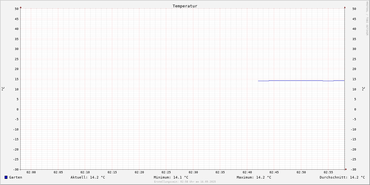Click the red arrow atop the left y-axis
Image resolution: width=370 pixels, height=185 pixels.
pos(21,7)
